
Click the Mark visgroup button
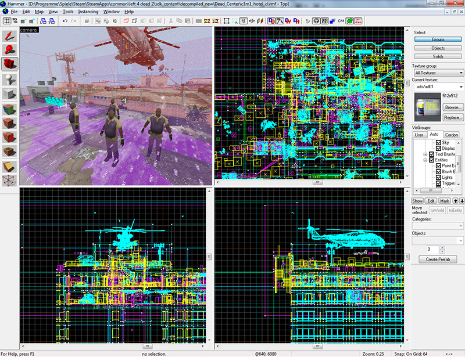pyautogui.click(x=444, y=201)
